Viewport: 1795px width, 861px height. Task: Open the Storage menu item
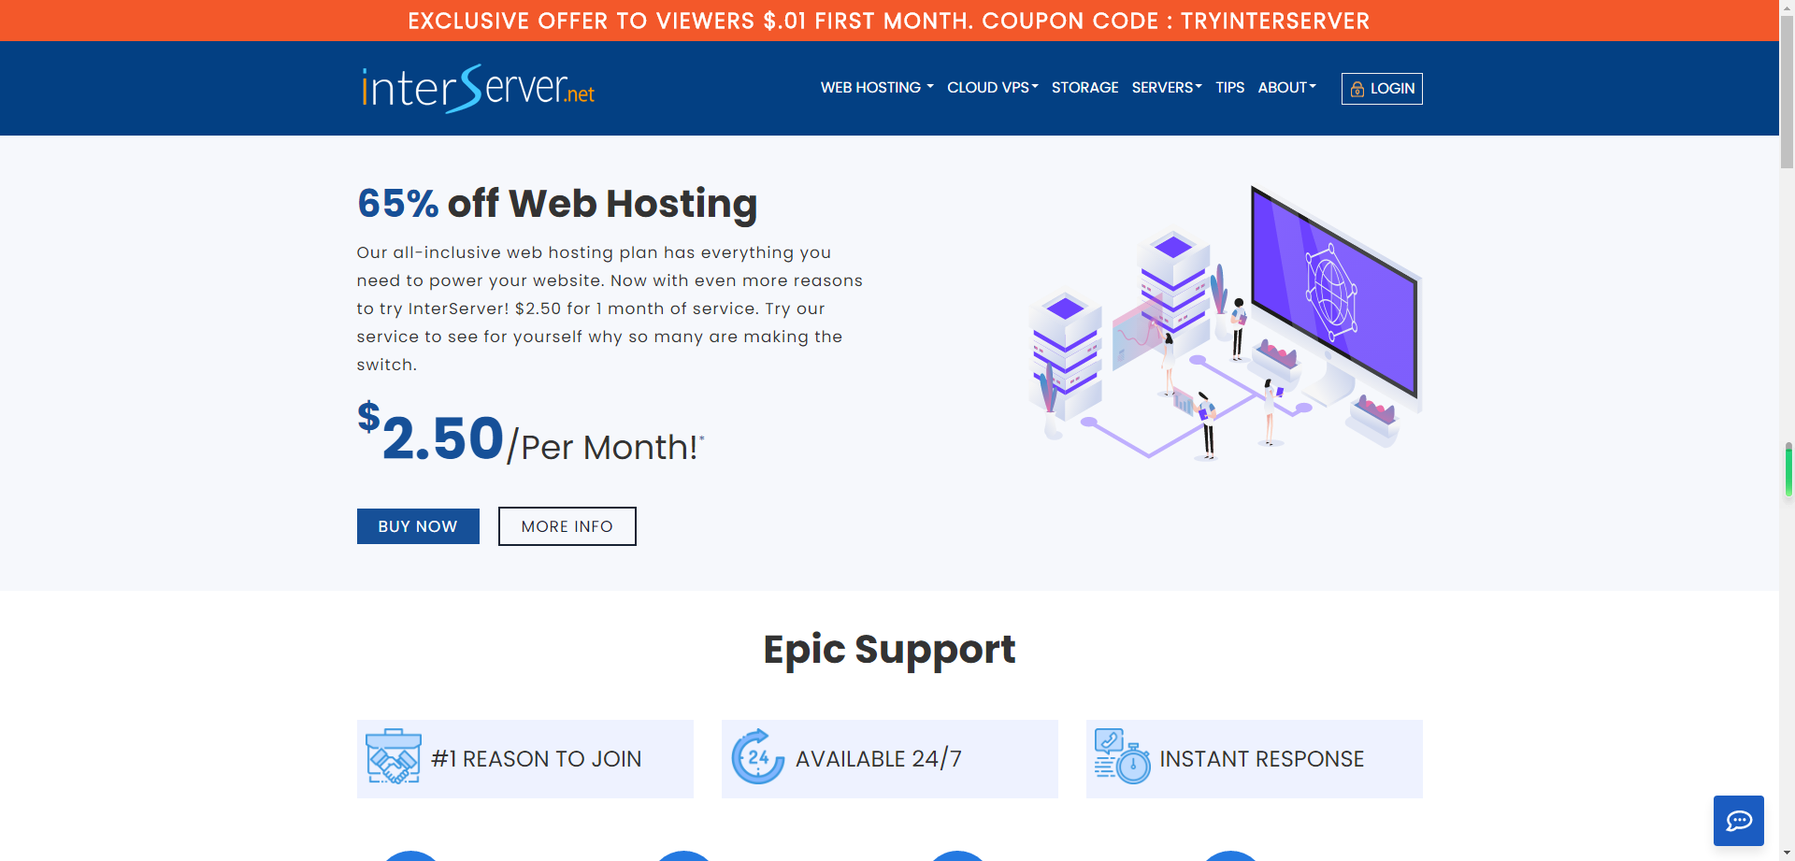point(1084,87)
